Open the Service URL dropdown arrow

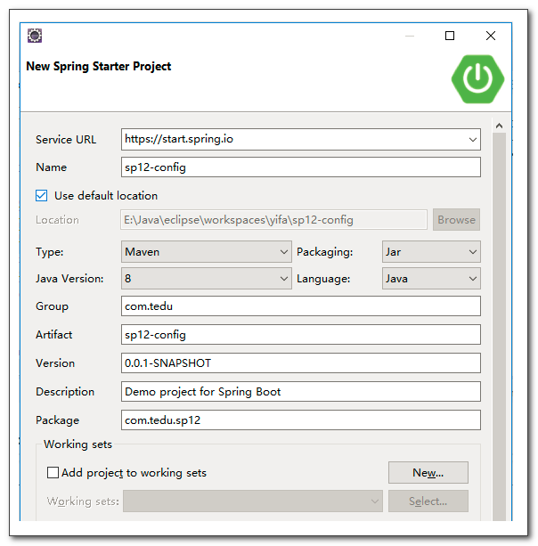(x=473, y=140)
